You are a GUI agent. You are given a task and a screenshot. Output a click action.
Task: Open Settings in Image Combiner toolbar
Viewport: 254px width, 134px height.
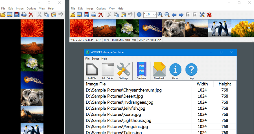124,71
